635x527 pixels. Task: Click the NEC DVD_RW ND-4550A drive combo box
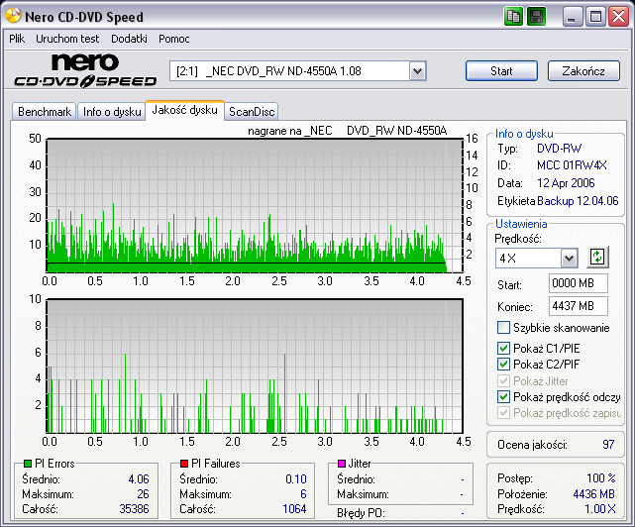point(297,71)
